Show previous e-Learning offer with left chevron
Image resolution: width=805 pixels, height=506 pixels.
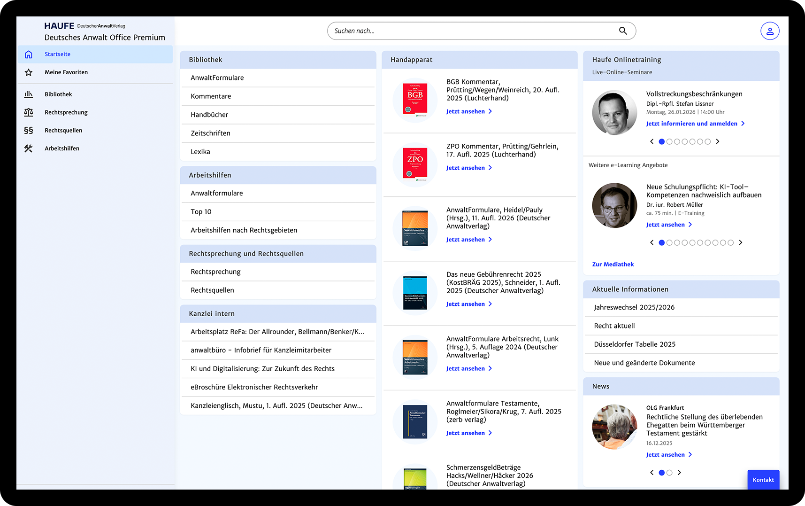[652, 243]
